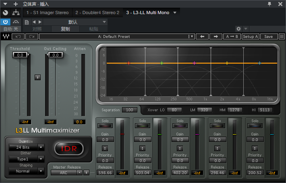Click the Master Release stepper arrows

[87, 173]
